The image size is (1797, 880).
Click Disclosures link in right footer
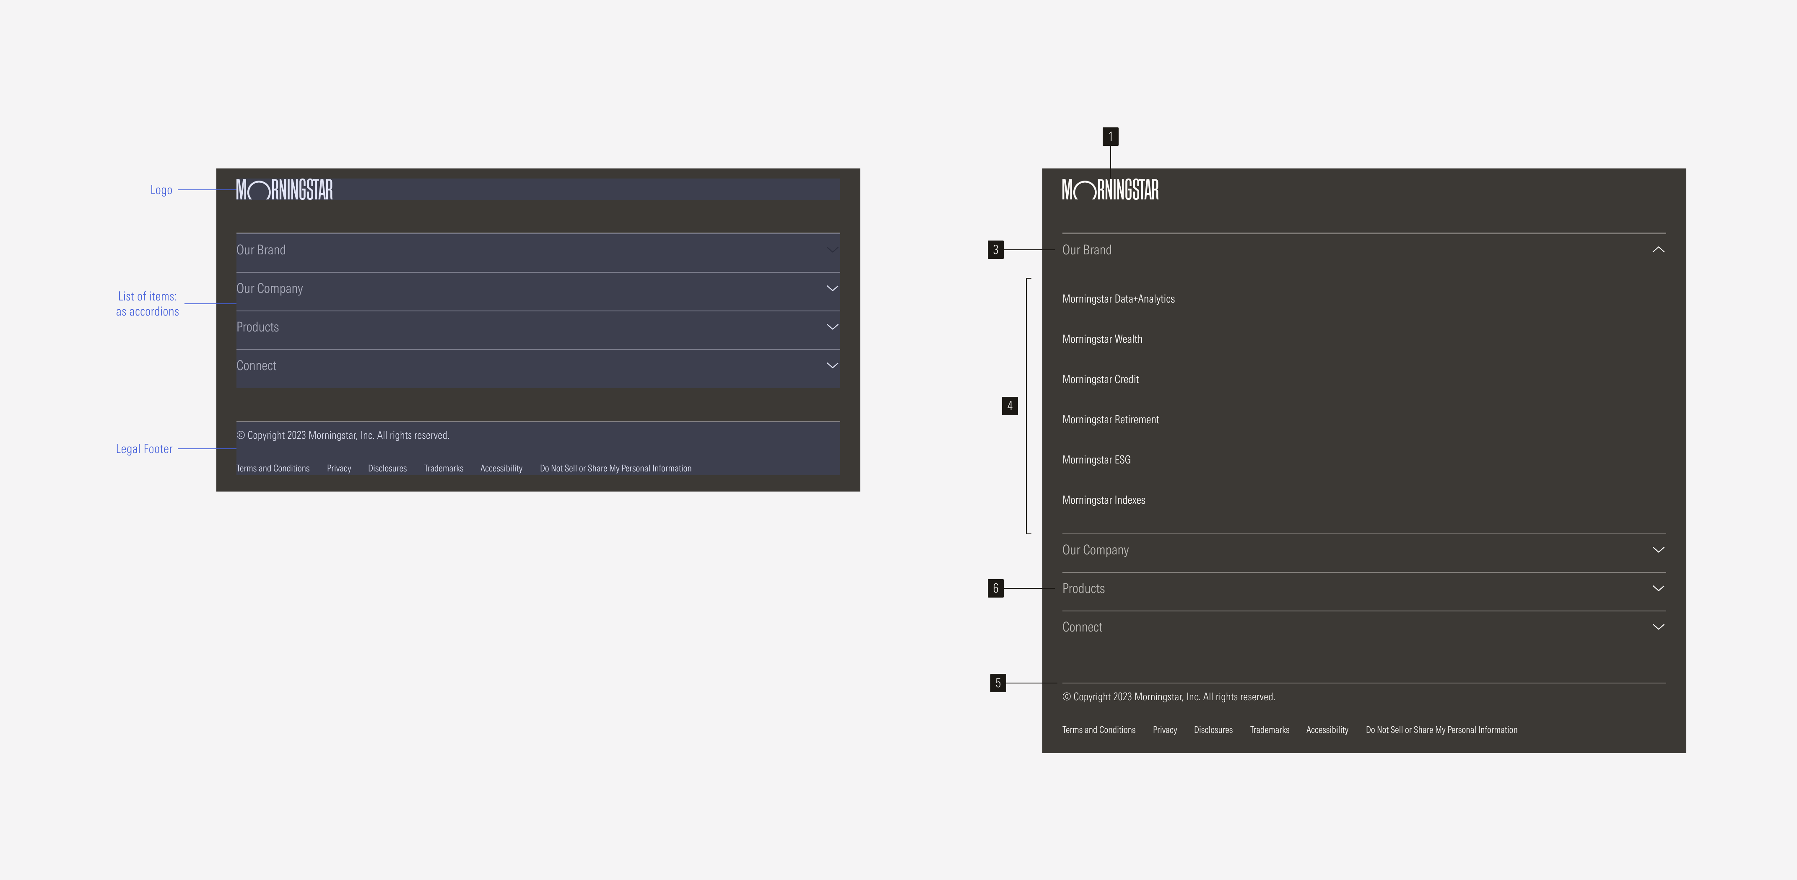(1213, 730)
